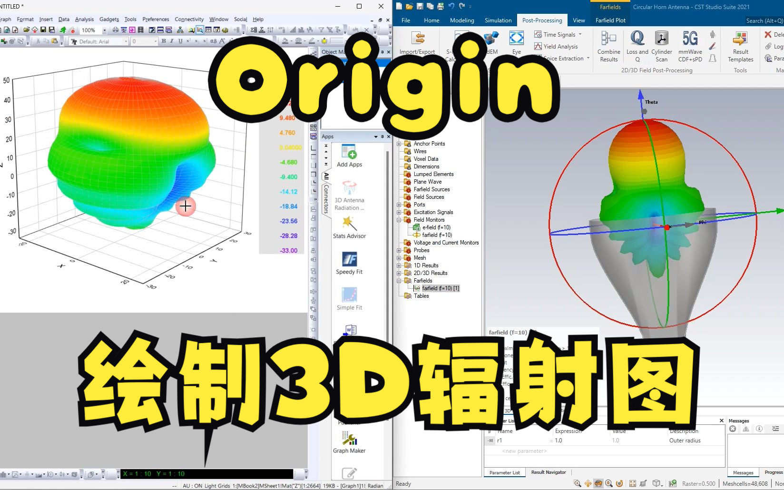Open the Default: Arial font dropdown
784x490 pixels.
pos(126,41)
